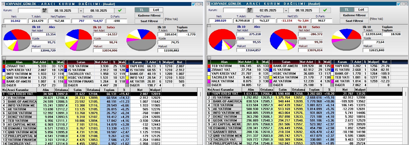409x145 pixels.
Task: Click red swatch beside ZIRAAT YAT. in Alan list
Action: tap(4, 66)
